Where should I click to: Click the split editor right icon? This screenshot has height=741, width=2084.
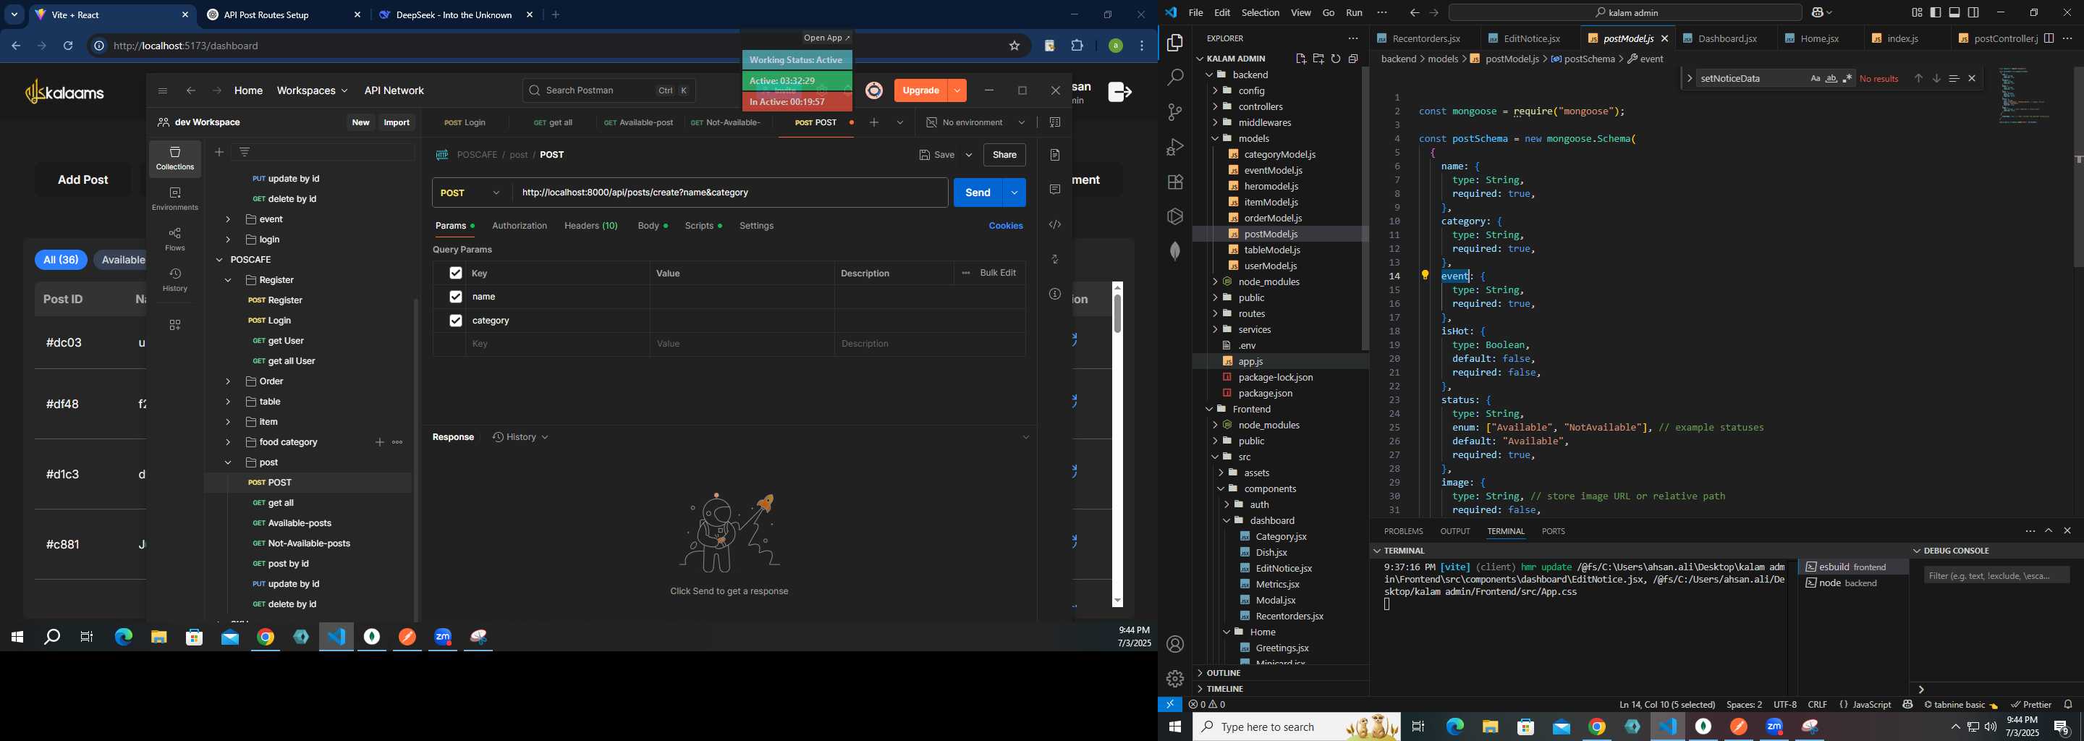pyautogui.click(x=2049, y=38)
